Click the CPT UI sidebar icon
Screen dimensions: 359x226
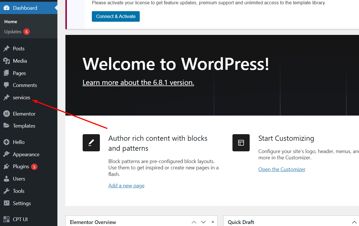[7, 219]
